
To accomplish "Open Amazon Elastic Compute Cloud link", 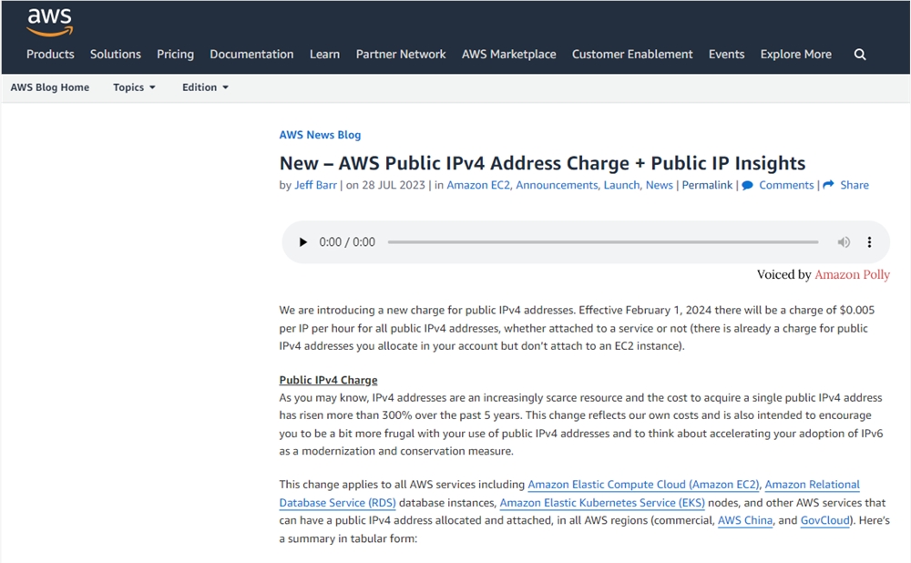I will (644, 485).
